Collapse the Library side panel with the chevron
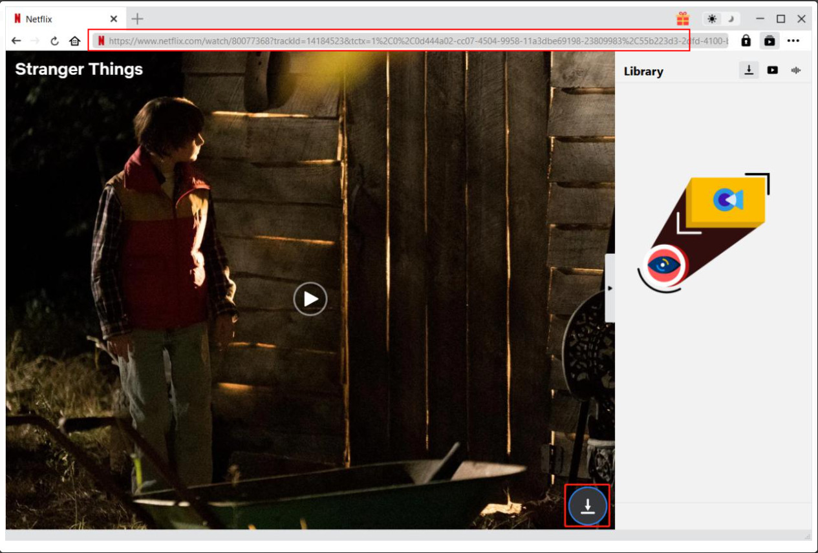The height and width of the screenshot is (553, 818). pyautogui.click(x=610, y=288)
